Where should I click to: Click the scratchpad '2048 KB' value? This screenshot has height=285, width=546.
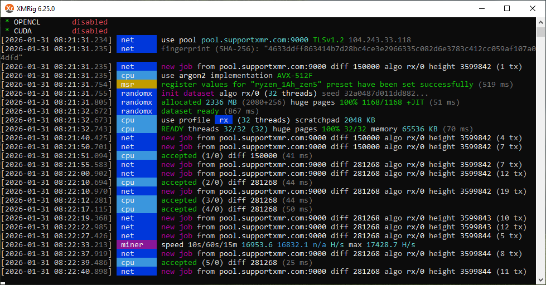click(x=360, y=120)
